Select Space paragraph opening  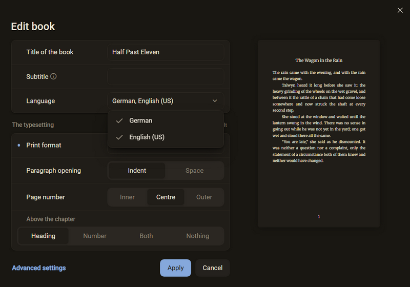click(x=194, y=171)
